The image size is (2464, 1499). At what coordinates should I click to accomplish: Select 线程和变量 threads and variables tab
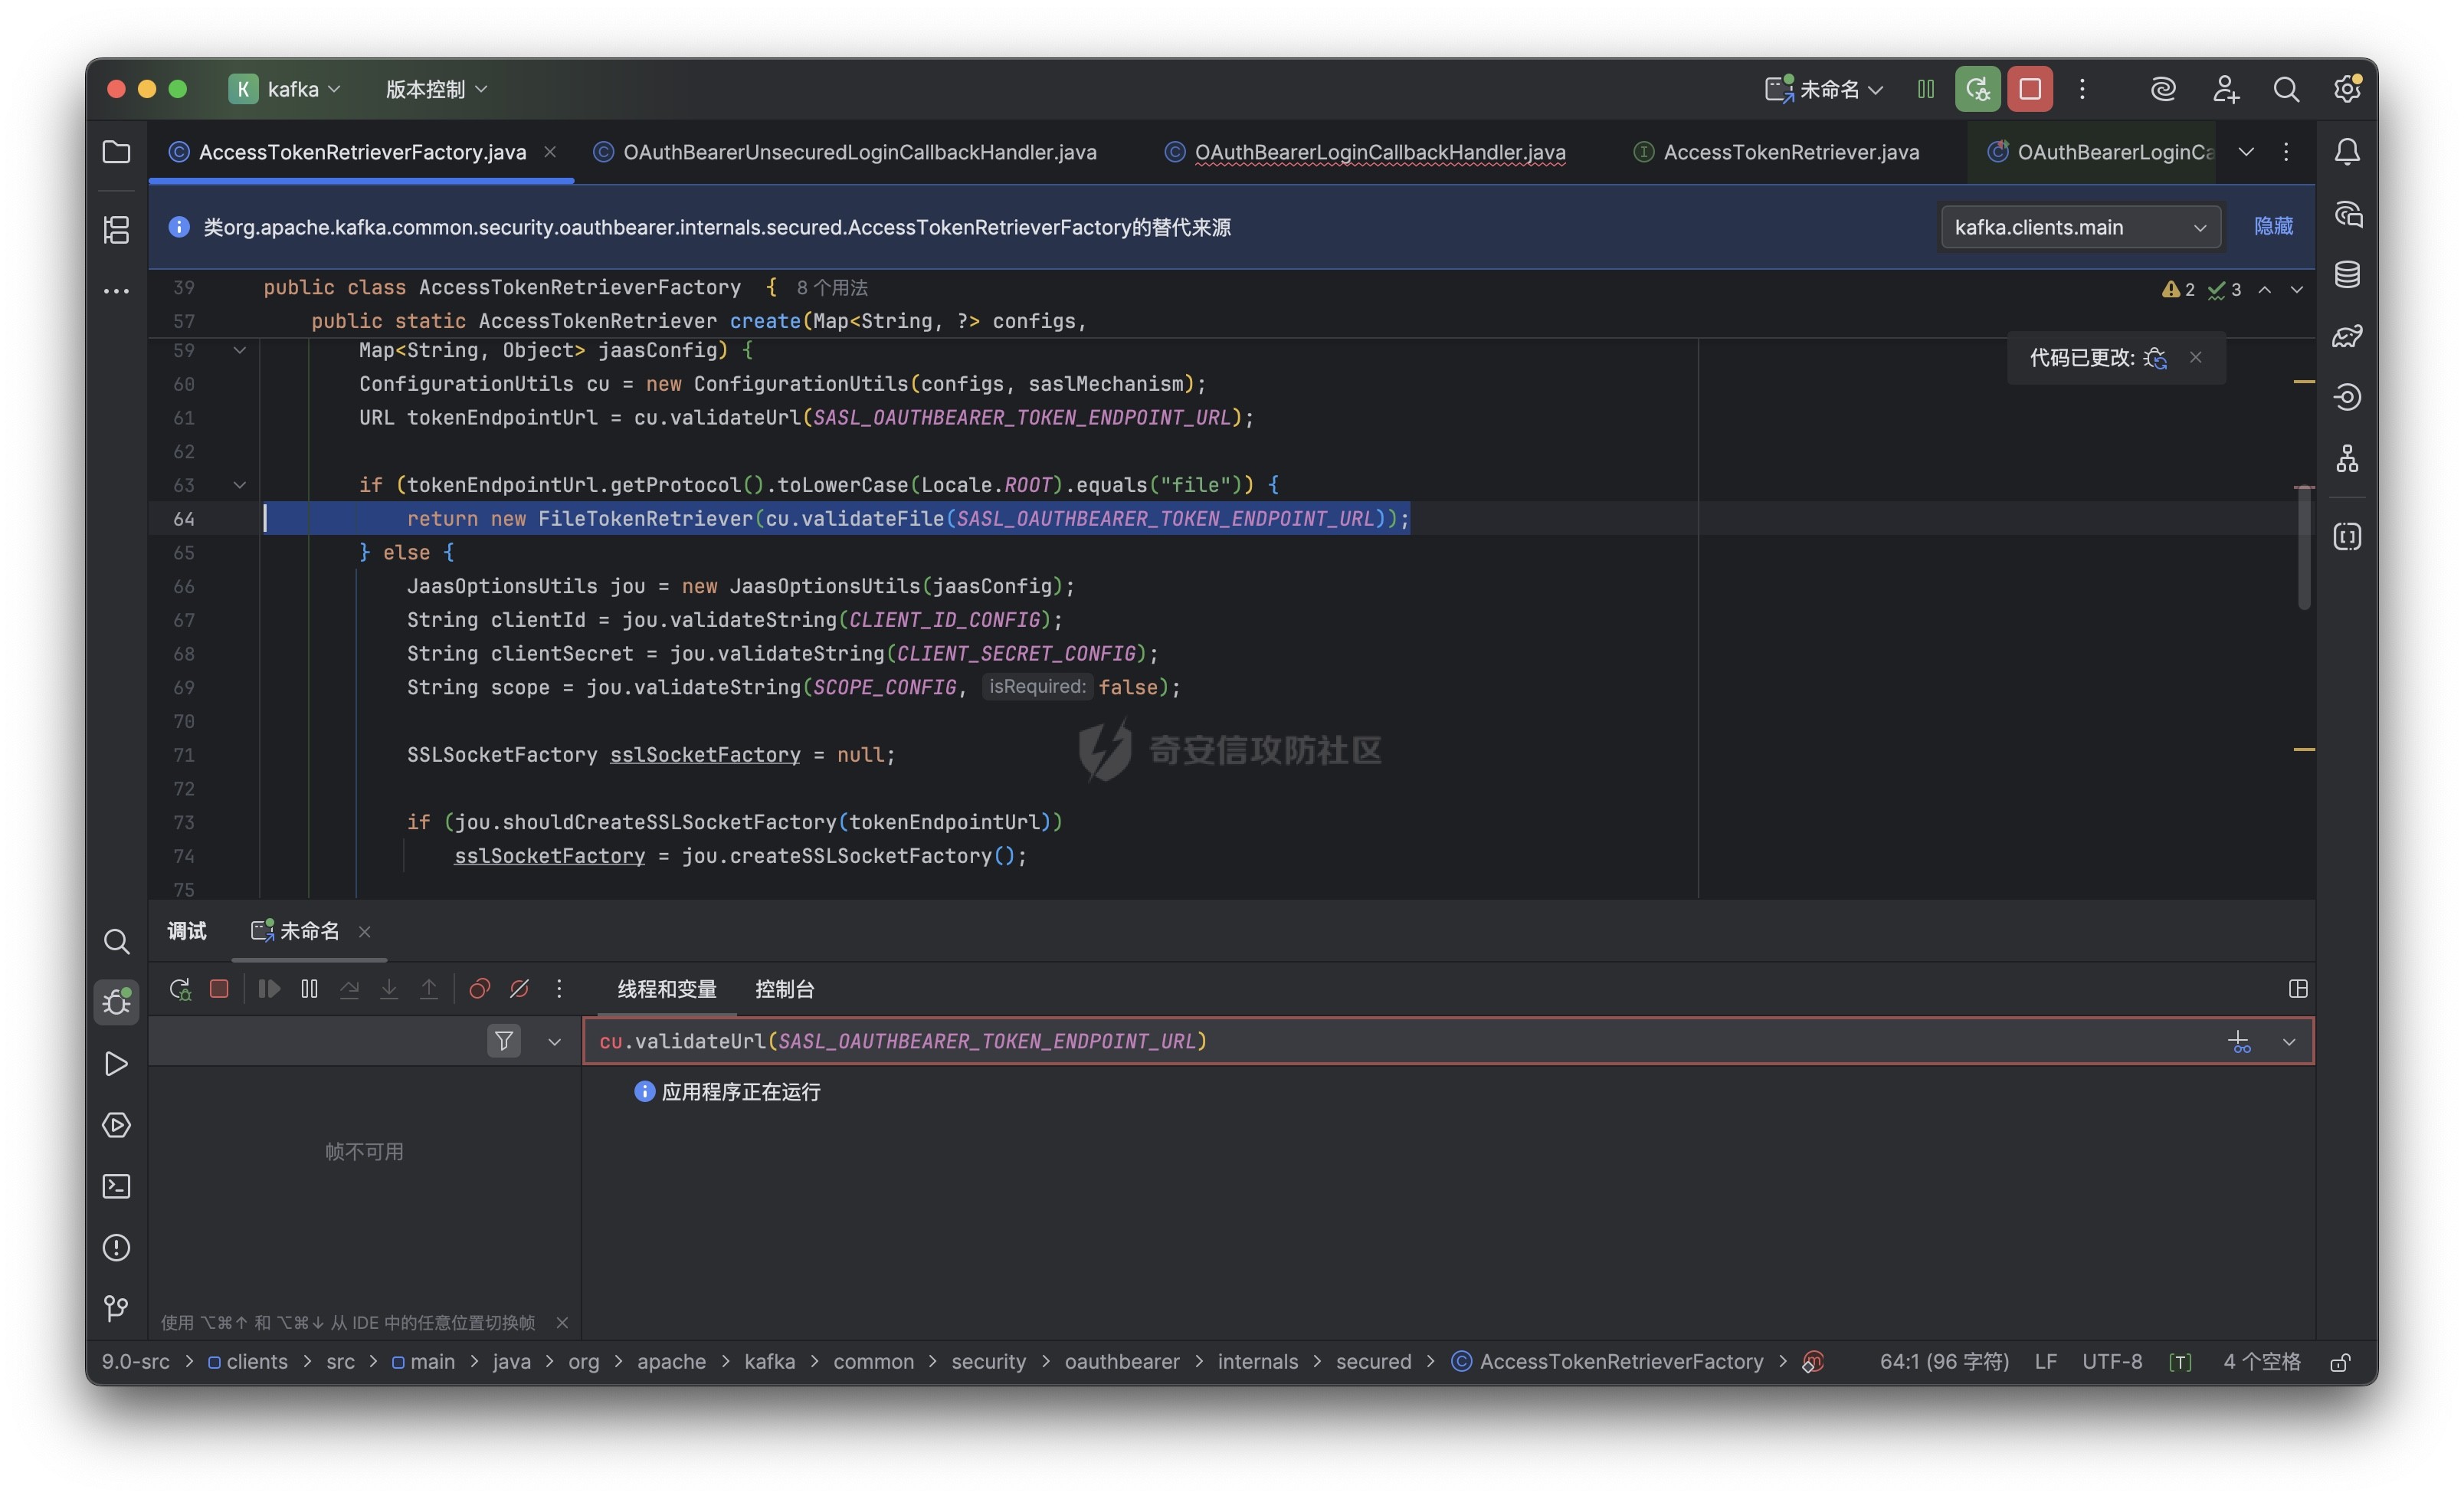(667, 988)
